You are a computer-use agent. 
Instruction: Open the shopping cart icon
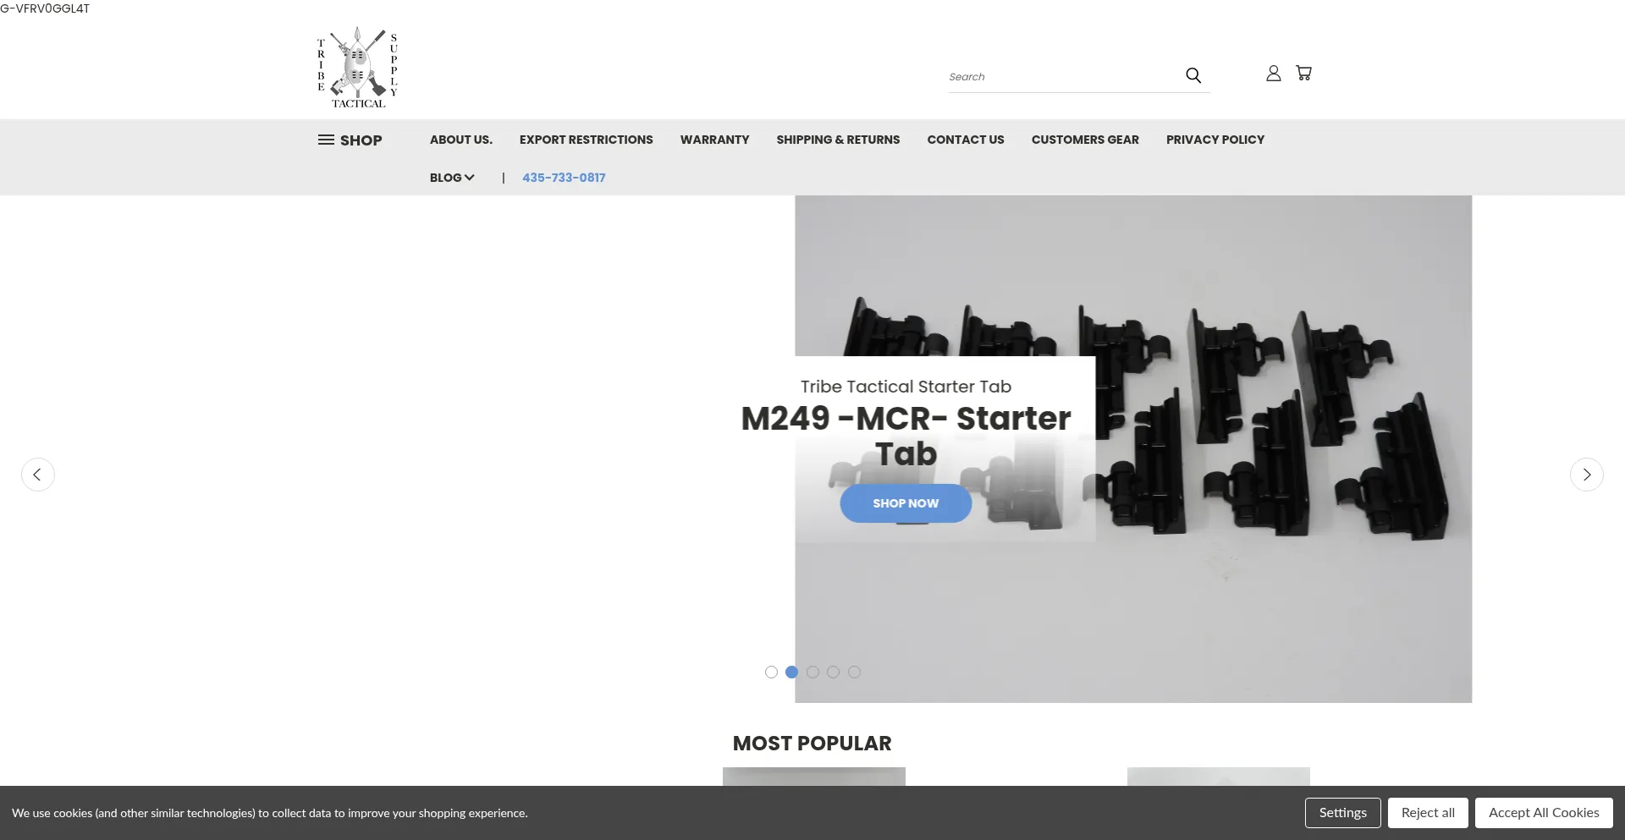1303,74
